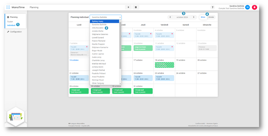Screen dimensions: 268x136
Task: Open Équipe planning in sidebar
Action: [x=10, y=22]
